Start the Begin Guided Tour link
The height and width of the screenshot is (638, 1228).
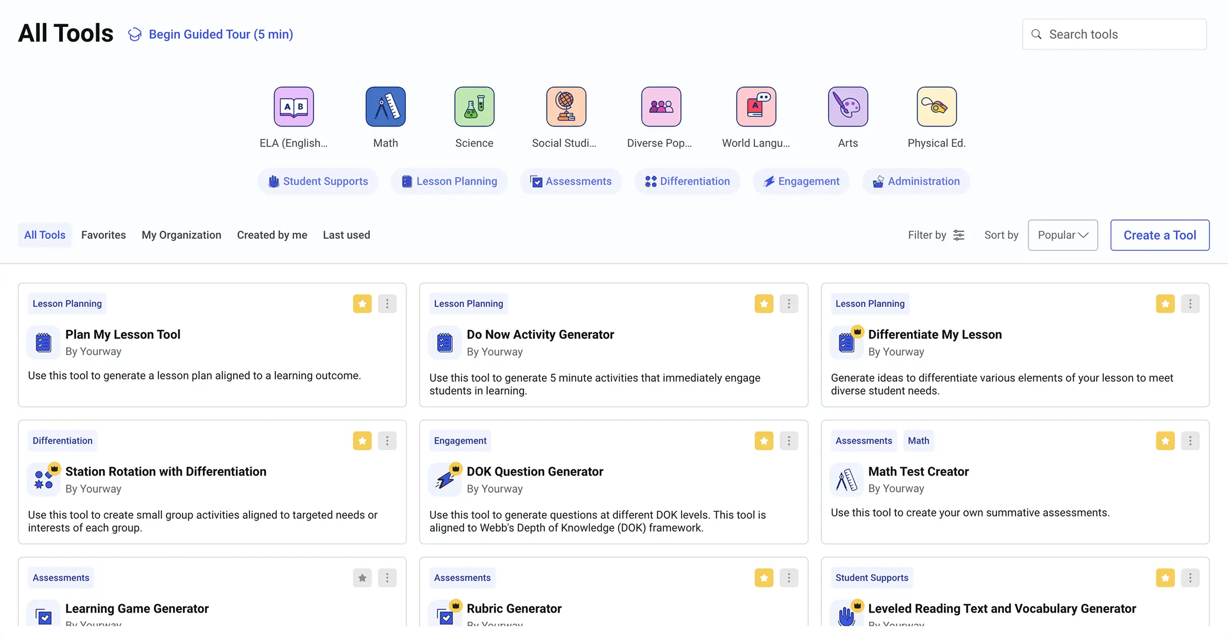tap(221, 34)
